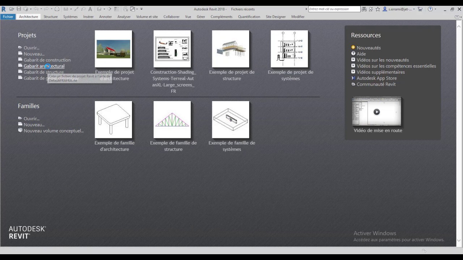The width and height of the screenshot is (463, 260).
Task: Select the Tag by category tool
Action: tap(84, 9)
